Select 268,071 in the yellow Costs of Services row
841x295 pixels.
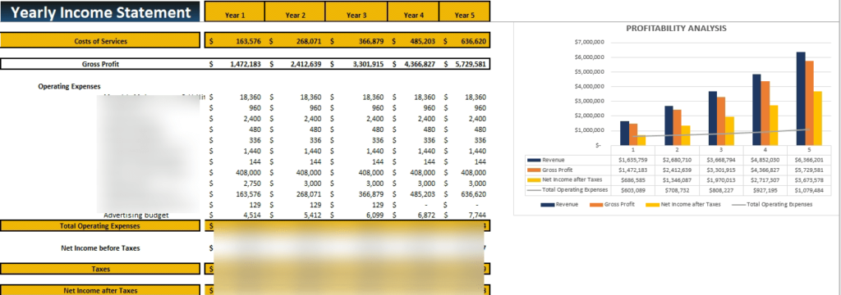[309, 41]
